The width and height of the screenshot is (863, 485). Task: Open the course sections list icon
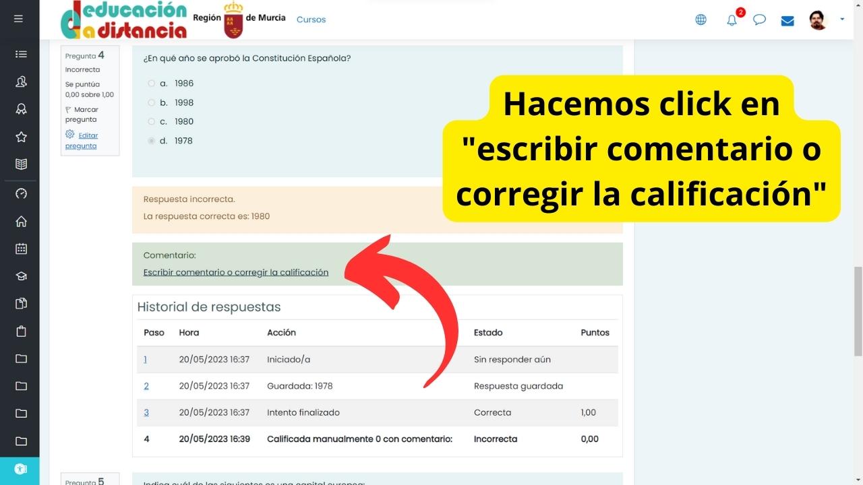tap(21, 55)
